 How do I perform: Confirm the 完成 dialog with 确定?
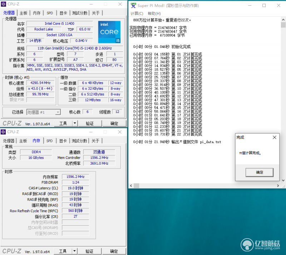(x=260, y=172)
